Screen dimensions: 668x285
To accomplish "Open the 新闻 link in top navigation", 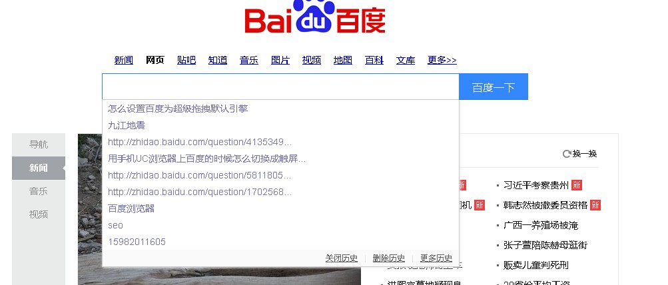I will click(124, 60).
